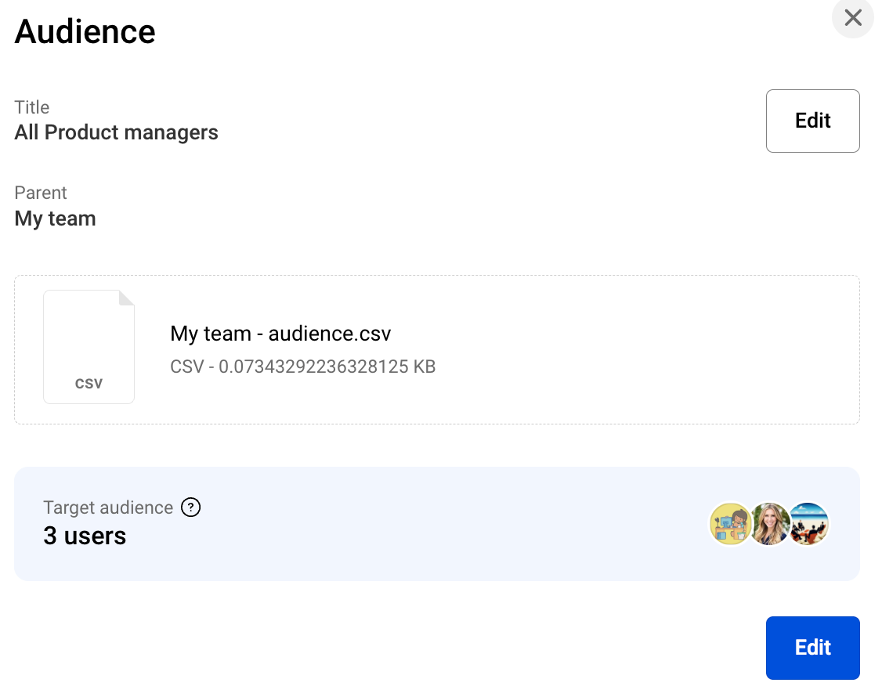Click the 3 users count
Image resolution: width=882 pixels, height=697 pixels.
coord(85,536)
